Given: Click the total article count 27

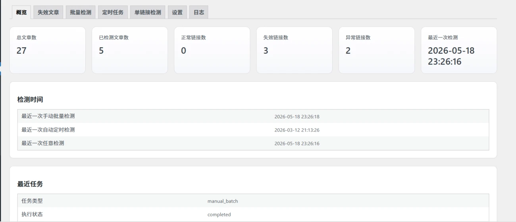Looking at the screenshot, I should (21, 50).
